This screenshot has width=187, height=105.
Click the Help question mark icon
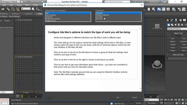[165, 2]
